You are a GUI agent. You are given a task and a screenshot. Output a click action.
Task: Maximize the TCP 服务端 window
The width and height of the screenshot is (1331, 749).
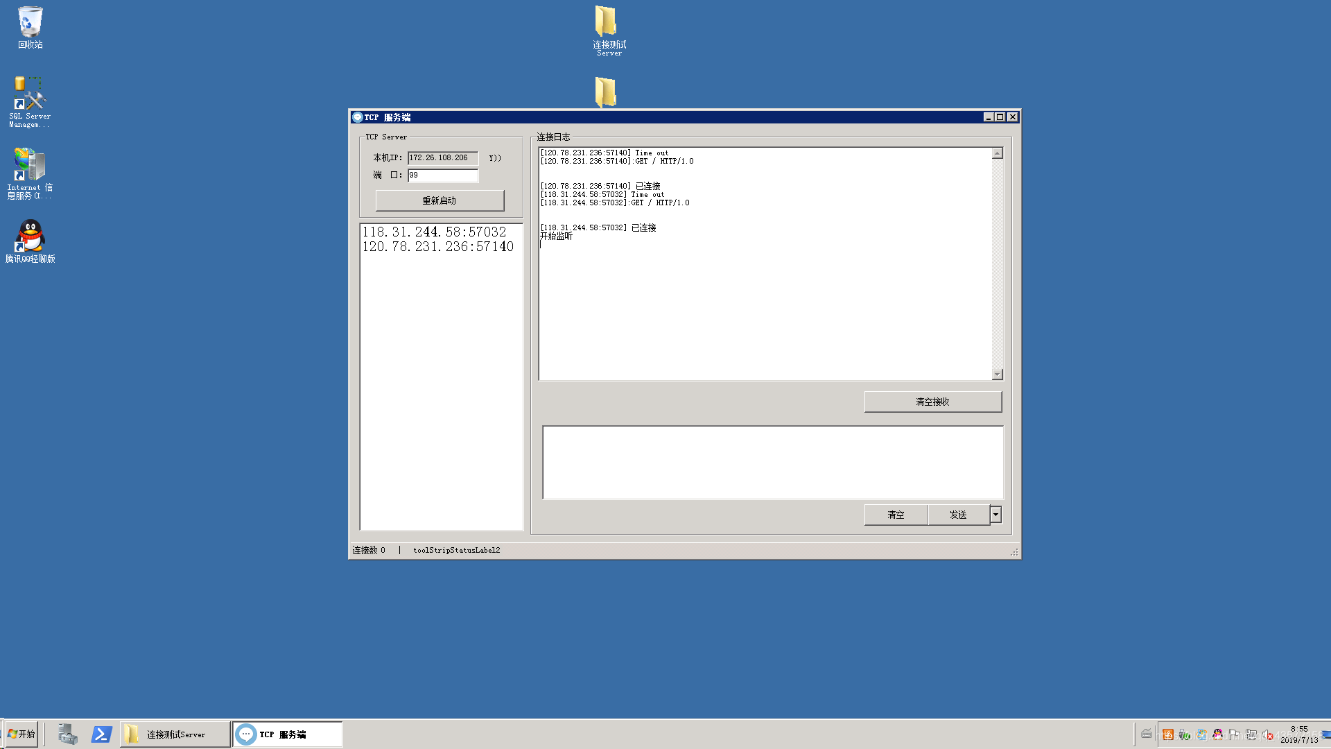(1000, 117)
